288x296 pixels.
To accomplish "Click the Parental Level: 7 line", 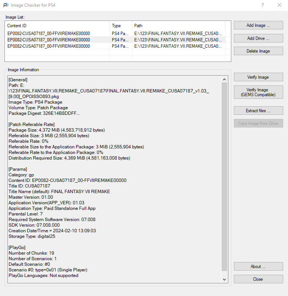I will coord(25,214).
